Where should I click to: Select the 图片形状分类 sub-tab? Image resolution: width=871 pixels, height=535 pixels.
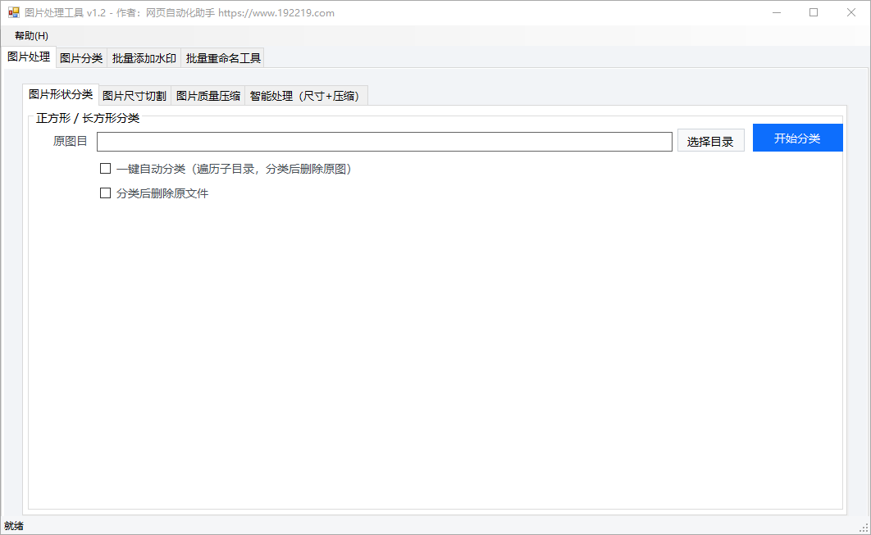tap(62, 95)
